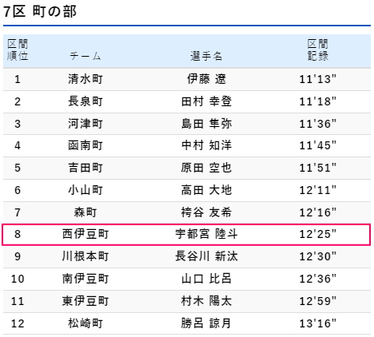Select runner name 中村 知洋
This screenshot has height=337, width=374.
coord(206,145)
